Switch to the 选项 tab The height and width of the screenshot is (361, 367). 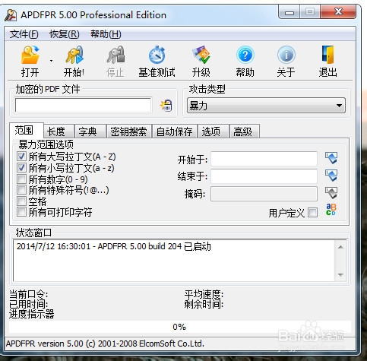point(214,131)
